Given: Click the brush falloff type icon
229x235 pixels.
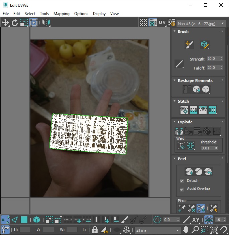Looking at the screenshot, I should click(x=179, y=64).
